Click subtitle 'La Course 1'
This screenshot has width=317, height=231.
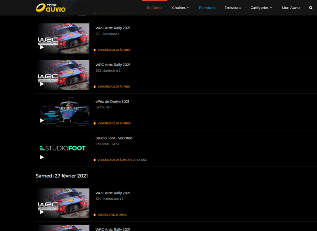(103, 107)
